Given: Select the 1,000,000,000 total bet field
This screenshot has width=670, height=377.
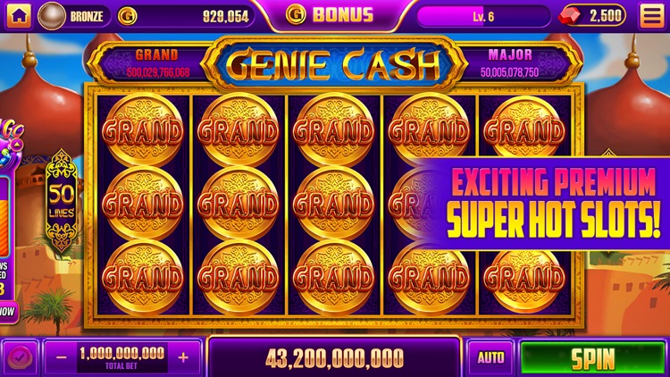Looking at the screenshot, I should pos(122,357).
